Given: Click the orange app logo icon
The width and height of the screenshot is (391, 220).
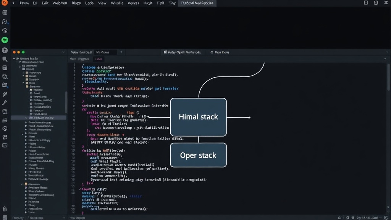Looking at the screenshot, I should [x=4, y=3].
